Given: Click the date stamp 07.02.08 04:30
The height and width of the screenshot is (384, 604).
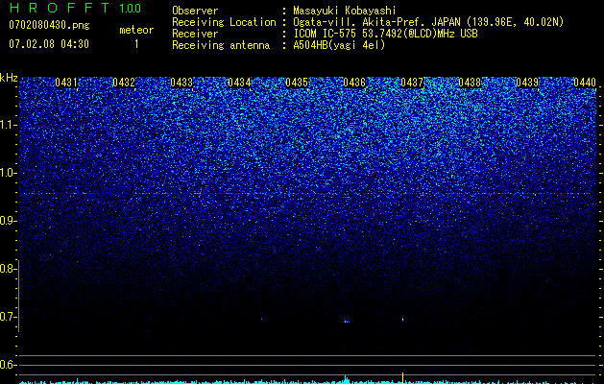Looking at the screenshot, I should click(x=49, y=44).
